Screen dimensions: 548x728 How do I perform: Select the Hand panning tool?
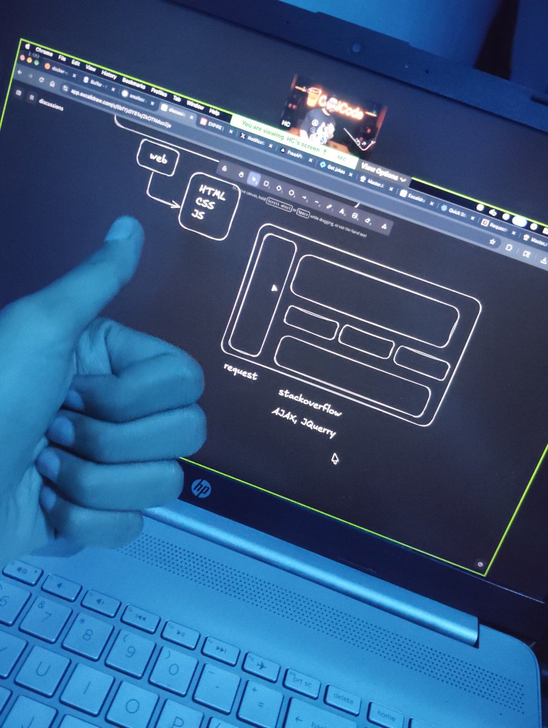pos(241,174)
